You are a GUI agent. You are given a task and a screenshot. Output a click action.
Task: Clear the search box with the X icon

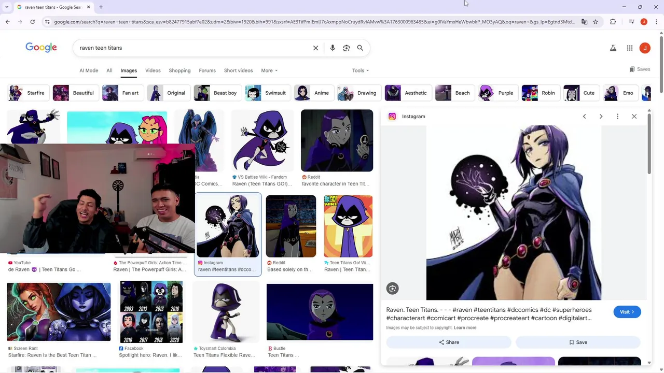[315, 48]
